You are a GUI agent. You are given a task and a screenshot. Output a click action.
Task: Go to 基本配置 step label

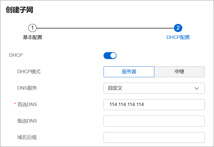pos(33,37)
